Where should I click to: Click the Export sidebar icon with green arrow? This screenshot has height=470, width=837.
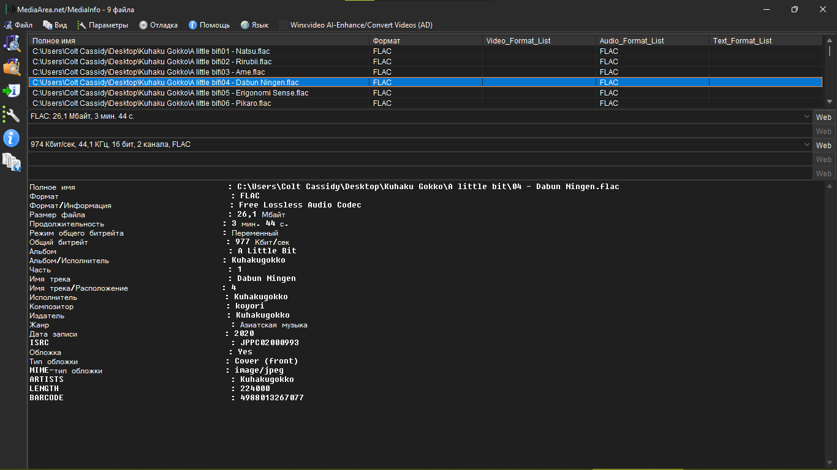12,91
